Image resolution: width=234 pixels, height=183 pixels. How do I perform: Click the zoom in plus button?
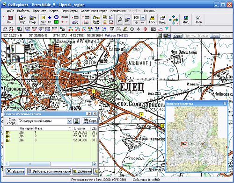136,23
